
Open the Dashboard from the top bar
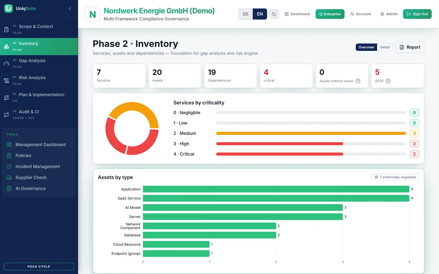click(x=297, y=14)
